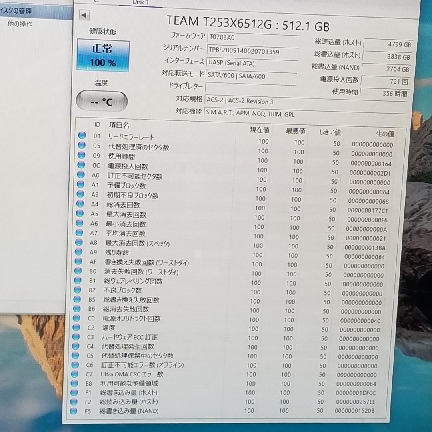Click the ID column header

[97, 124]
